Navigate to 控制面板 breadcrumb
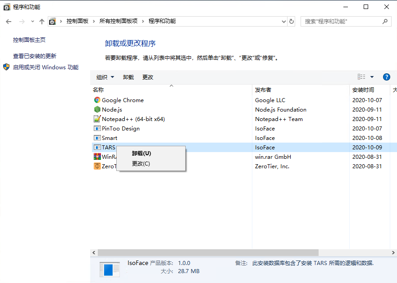The image size is (397, 283). coord(78,21)
